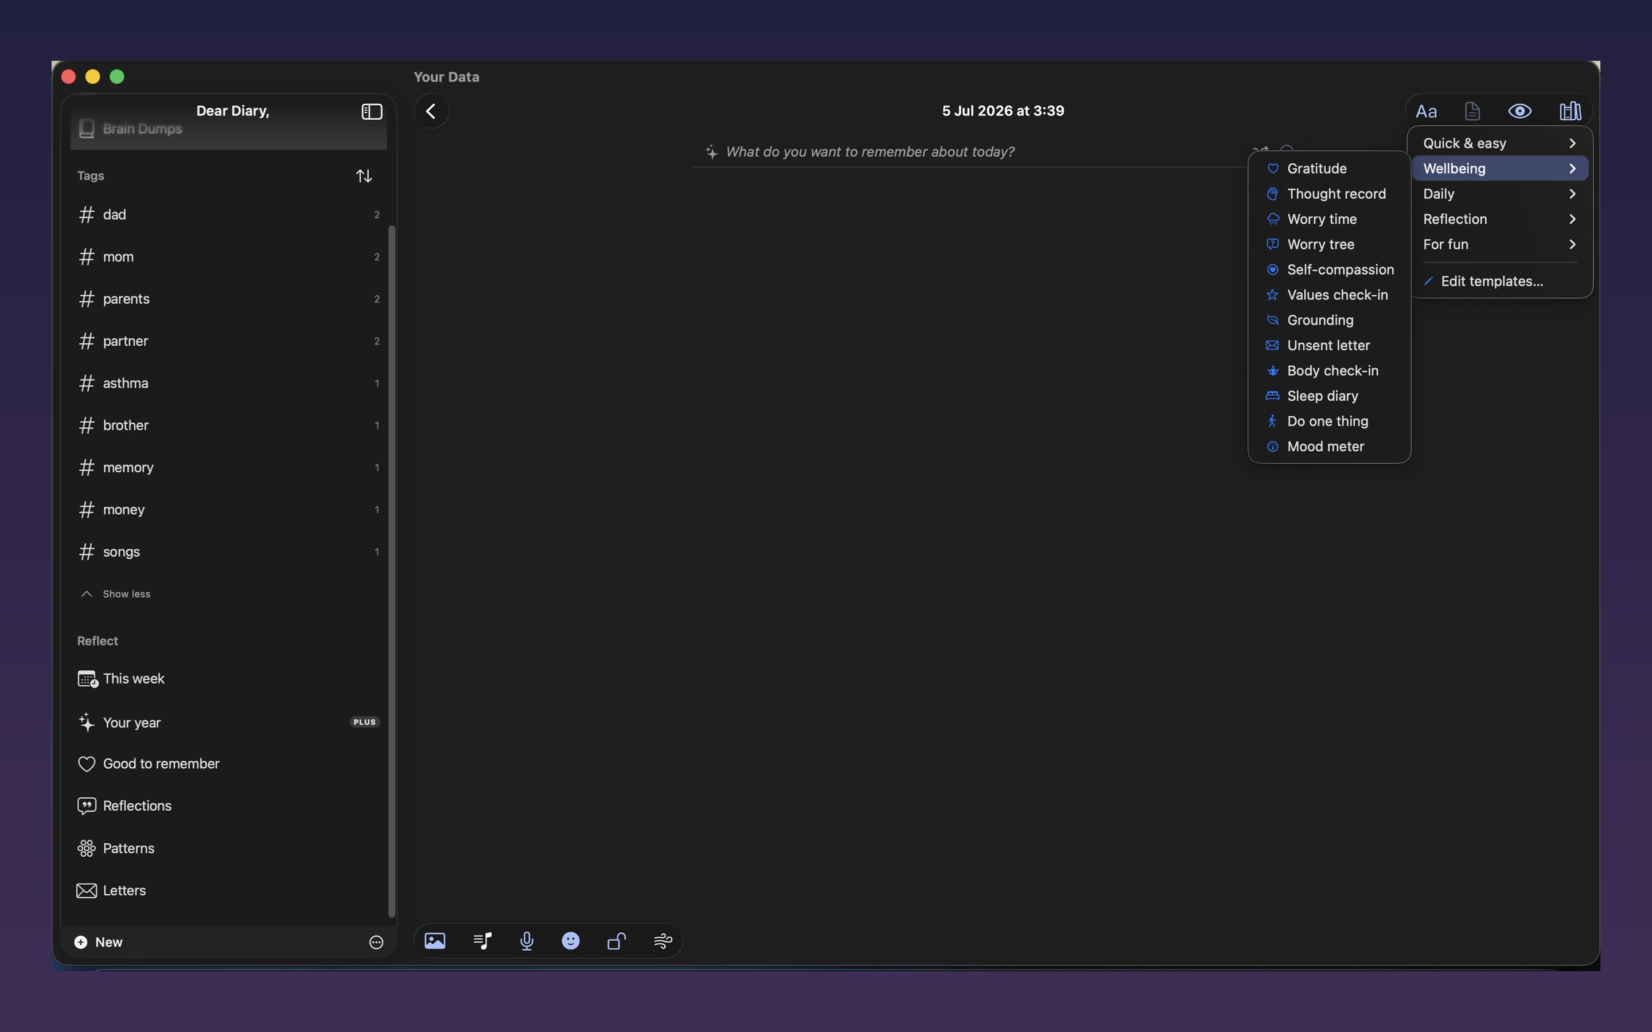Choose the Worry time template

[x=1329, y=219]
